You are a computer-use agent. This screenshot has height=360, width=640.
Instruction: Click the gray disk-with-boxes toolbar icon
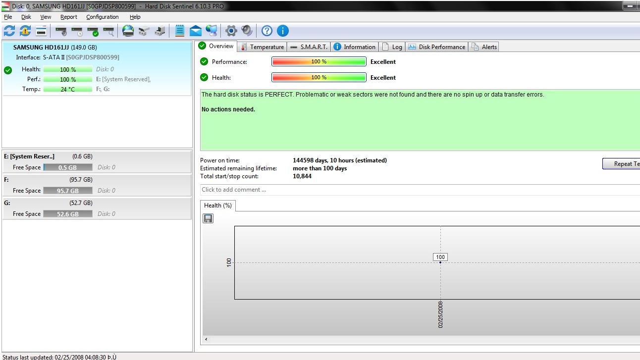(x=144, y=31)
